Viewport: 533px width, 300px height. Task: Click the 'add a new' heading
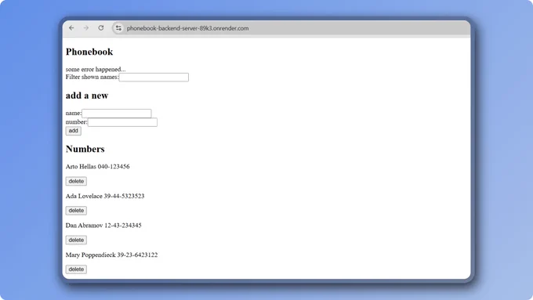coord(87,96)
